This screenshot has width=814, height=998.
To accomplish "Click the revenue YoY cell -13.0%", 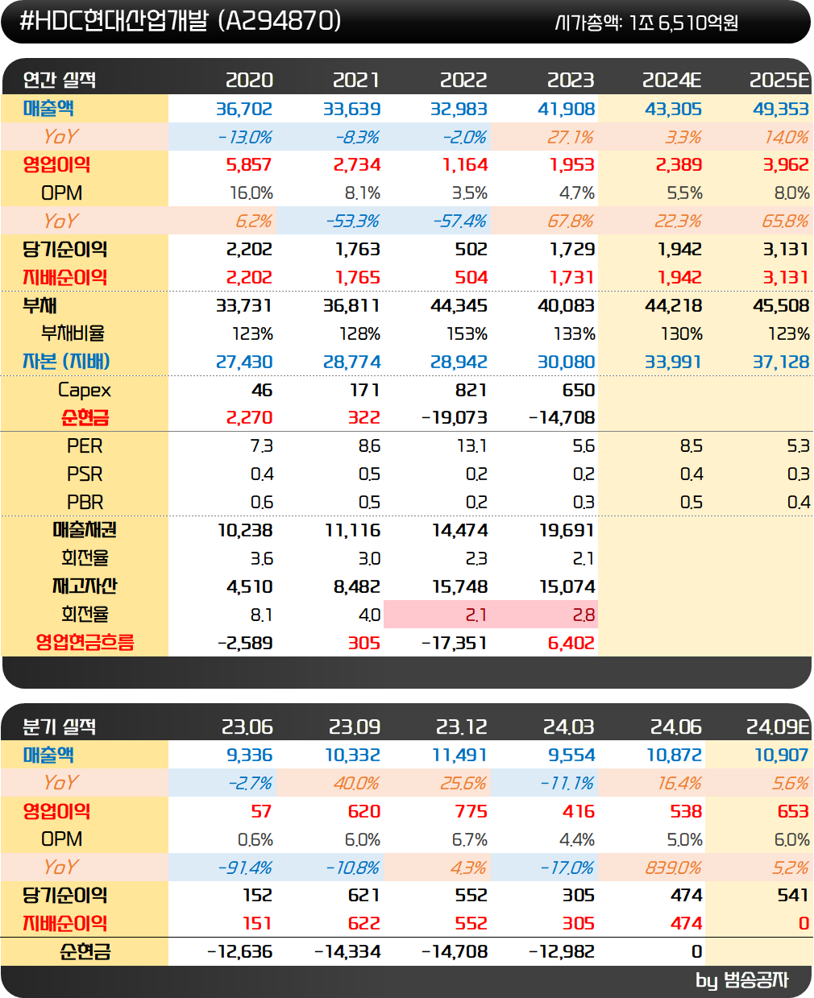I will coord(245,137).
